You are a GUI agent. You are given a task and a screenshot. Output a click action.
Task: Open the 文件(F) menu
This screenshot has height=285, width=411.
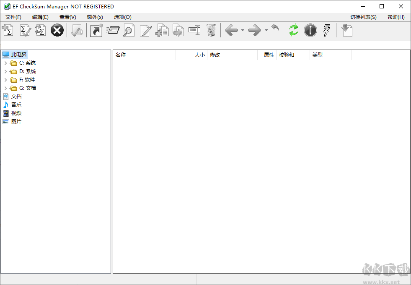click(13, 17)
